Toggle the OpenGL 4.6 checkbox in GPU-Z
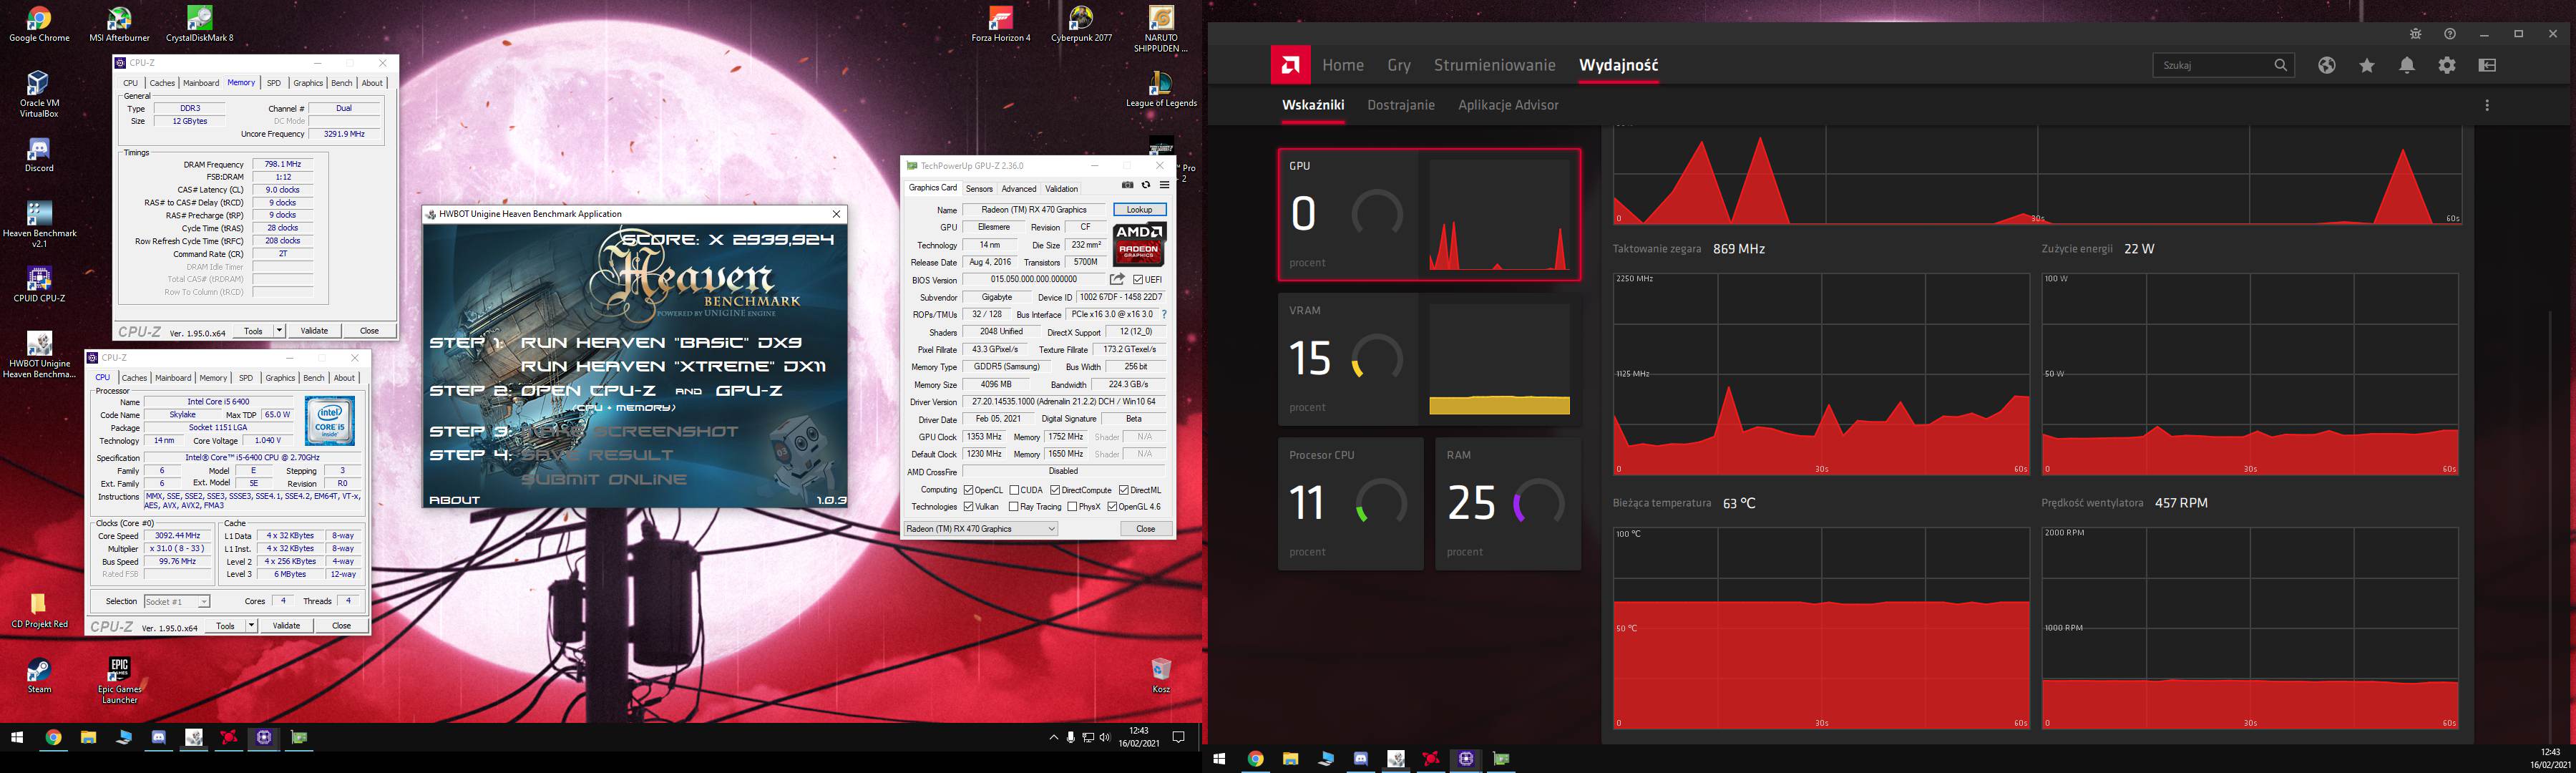This screenshot has height=773, width=2576. [x=1112, y=507]
